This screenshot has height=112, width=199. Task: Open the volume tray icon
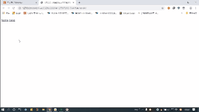click(169, 110)
